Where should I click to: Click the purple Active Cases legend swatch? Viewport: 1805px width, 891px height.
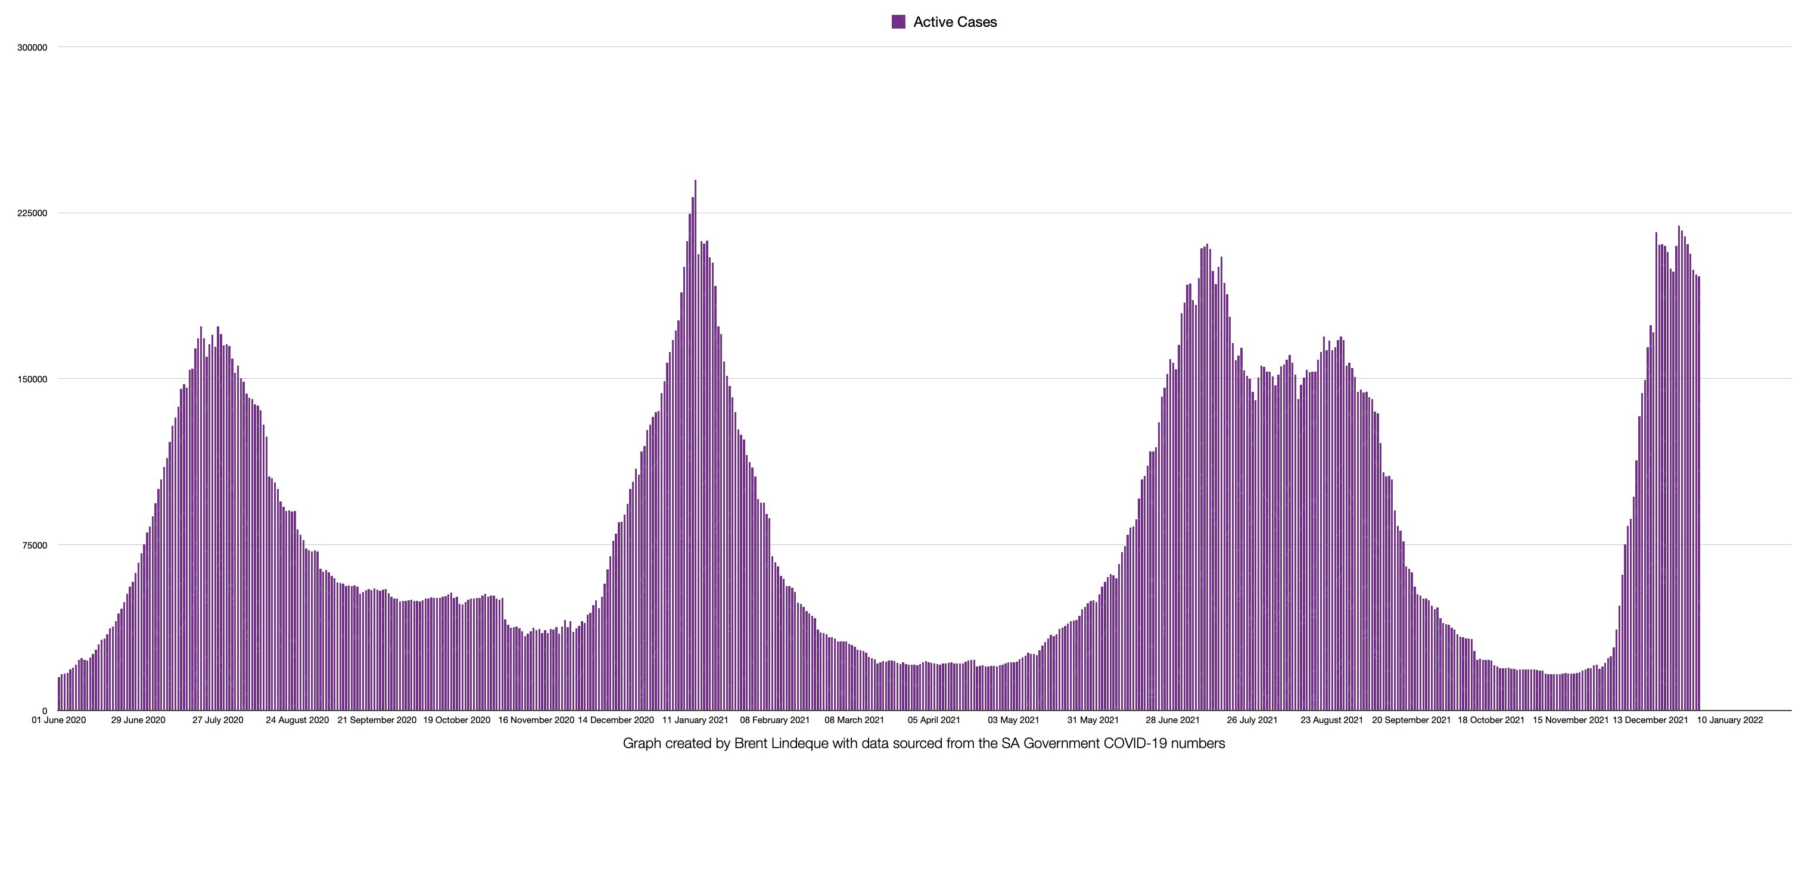[x=898, y=21]
